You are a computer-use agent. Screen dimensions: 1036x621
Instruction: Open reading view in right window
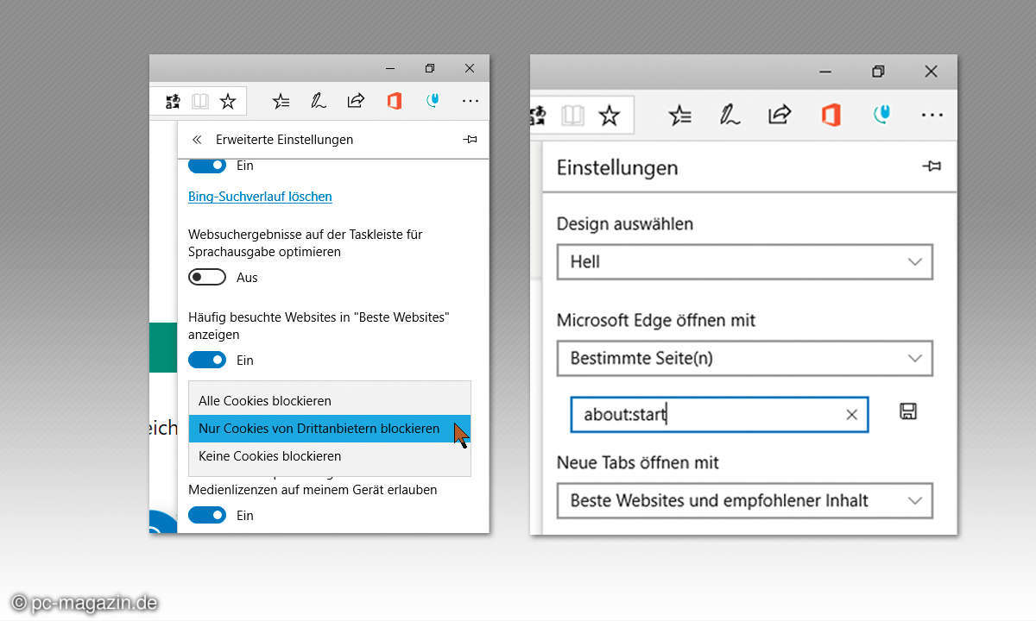pos(572,116)
